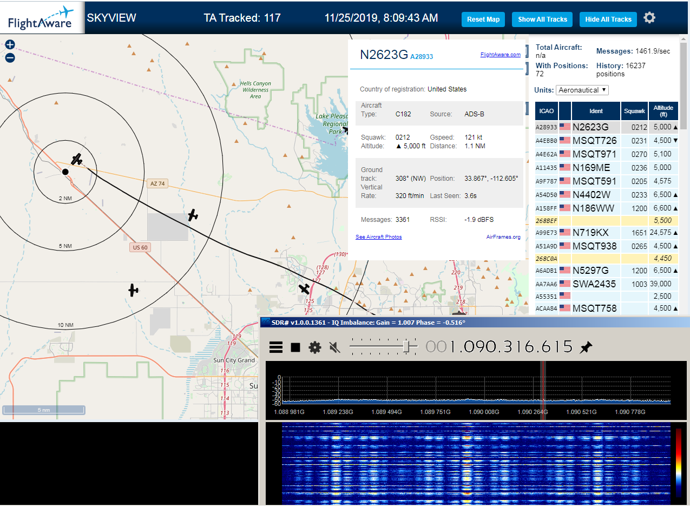Open SDR# configuration gear
The image size is (690, 506).
coord(315,347)
